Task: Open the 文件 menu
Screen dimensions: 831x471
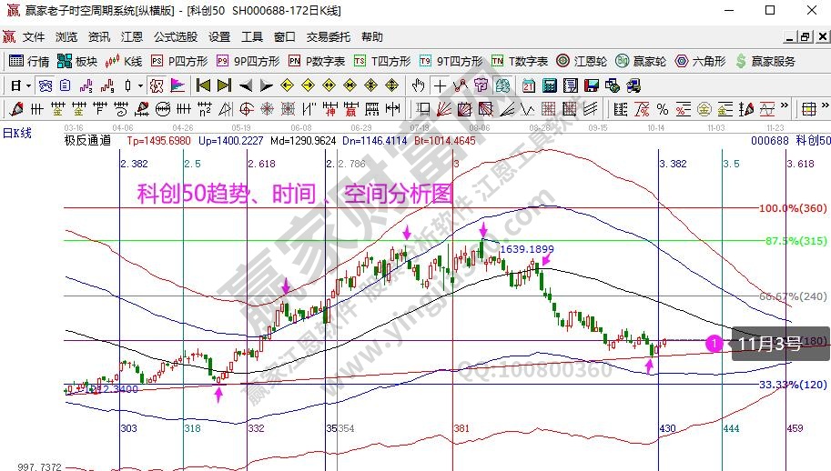Action: pos(34,37)
